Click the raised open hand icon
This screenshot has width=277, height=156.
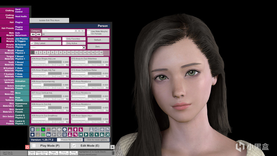pos(75,130)
